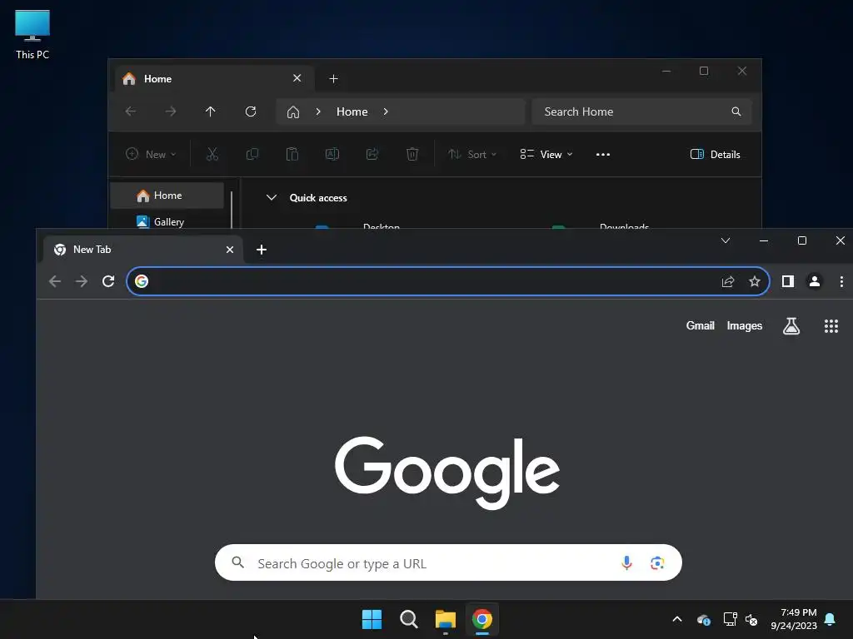Open Chrome three-dot menu
853x639 pixels.
[841, 281]
